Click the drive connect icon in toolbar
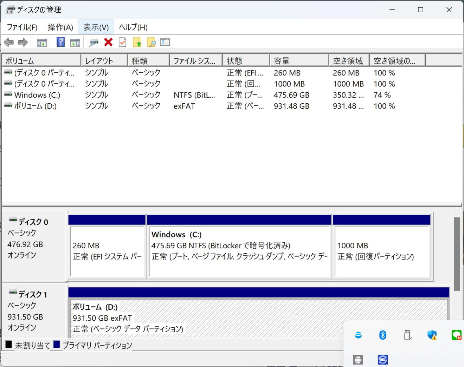This screenshot has width=464, height=367. (x=94, y=42)
